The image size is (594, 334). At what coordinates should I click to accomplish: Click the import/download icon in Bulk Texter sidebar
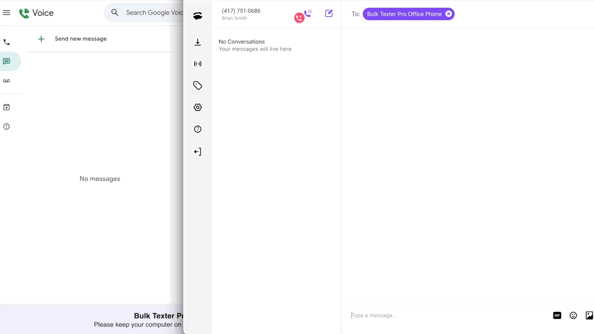197,42
